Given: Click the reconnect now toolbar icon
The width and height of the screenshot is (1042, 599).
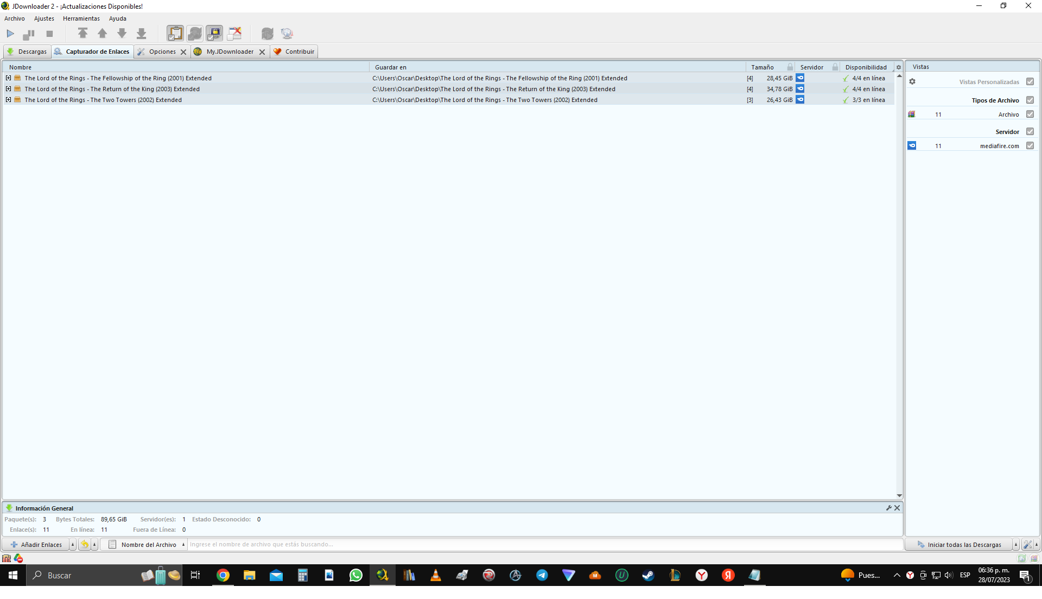Looking at the screenshot, I should point(267,34).
